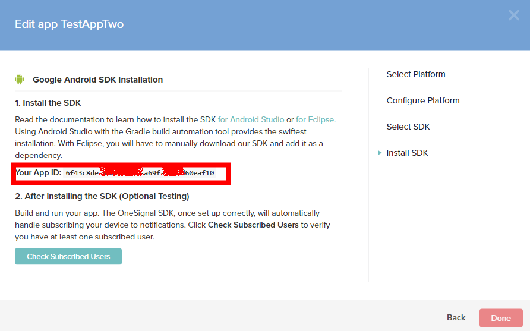
Task: Go to the Select Platform step
Action: (416, 74)
